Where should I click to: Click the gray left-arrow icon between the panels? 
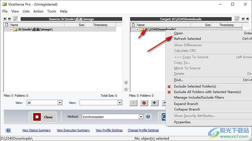coord(126,83)
